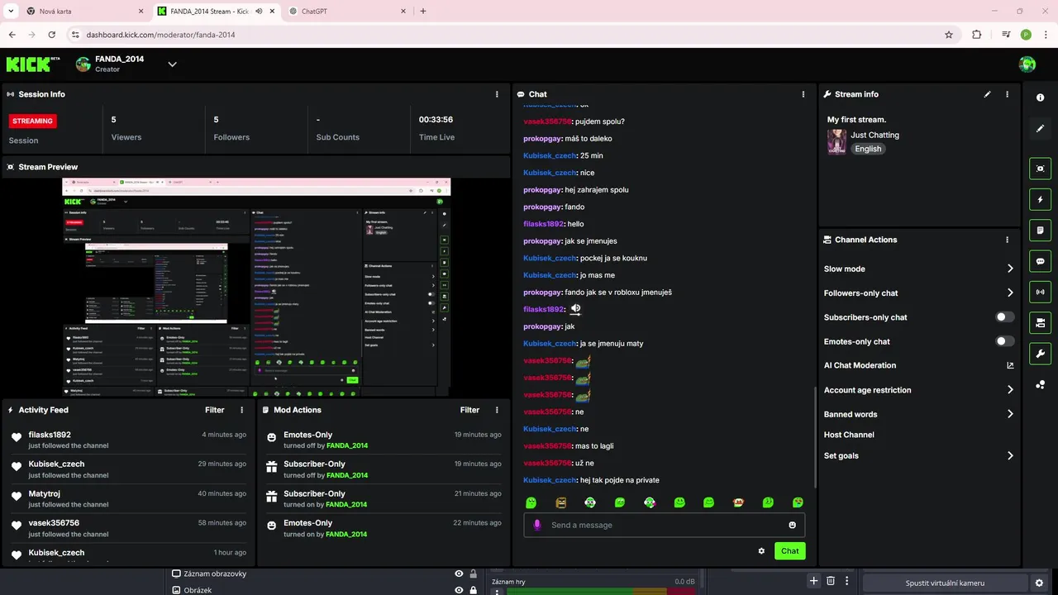1058x595 pixels.
Task: Toggle the notes-style widget icon in sidebar
Action: [x=1040, y=230]
